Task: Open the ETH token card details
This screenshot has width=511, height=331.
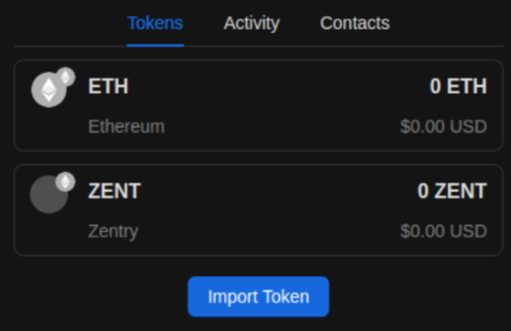Action: [258, 105]
